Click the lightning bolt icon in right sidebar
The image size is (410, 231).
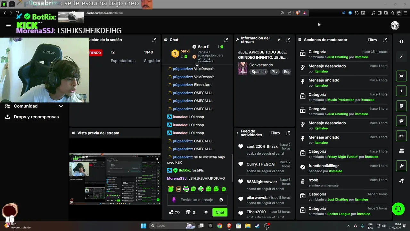pyautogui.click(x=401, y=91)
